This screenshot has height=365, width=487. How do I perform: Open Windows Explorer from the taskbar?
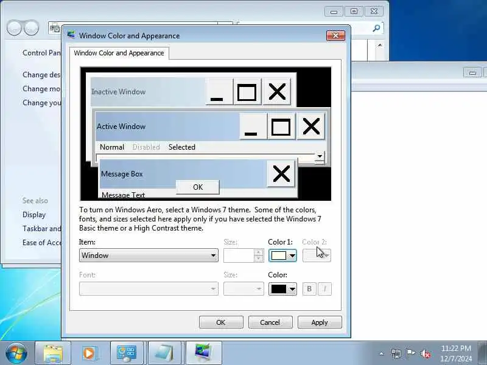pyautogui.click(x=53, y=353)
